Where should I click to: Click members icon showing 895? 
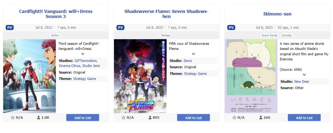click(x=150, y=118)
